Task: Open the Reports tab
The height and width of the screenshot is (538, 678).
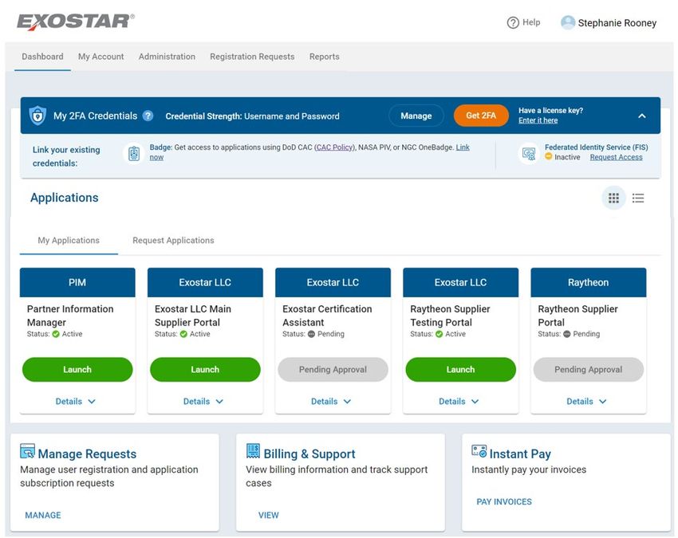Action: [x=325, y=57]
